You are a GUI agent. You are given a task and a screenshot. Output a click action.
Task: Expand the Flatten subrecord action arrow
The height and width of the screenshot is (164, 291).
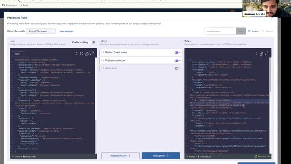pos(180,60)
